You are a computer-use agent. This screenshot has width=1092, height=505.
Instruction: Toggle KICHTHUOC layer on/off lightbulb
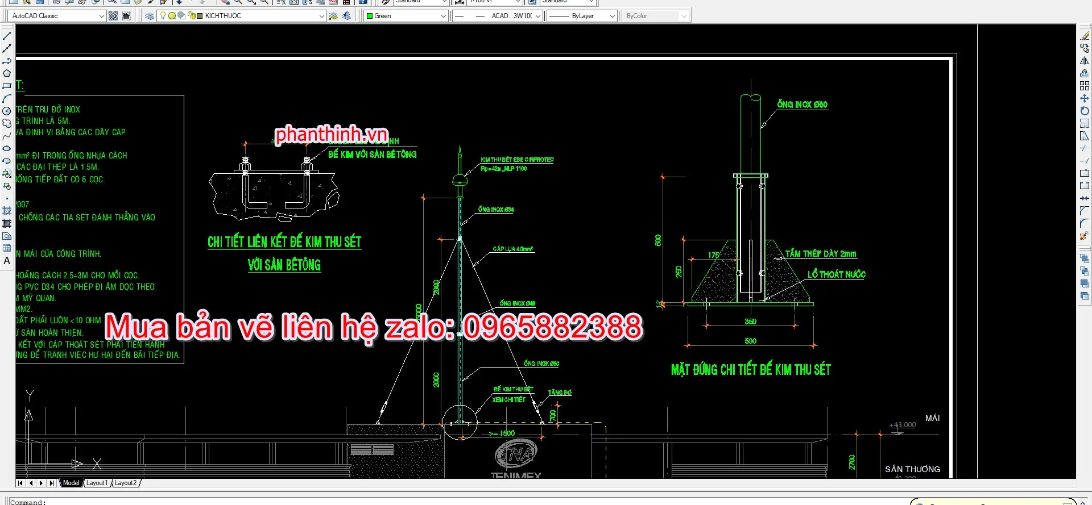(163, 16)
